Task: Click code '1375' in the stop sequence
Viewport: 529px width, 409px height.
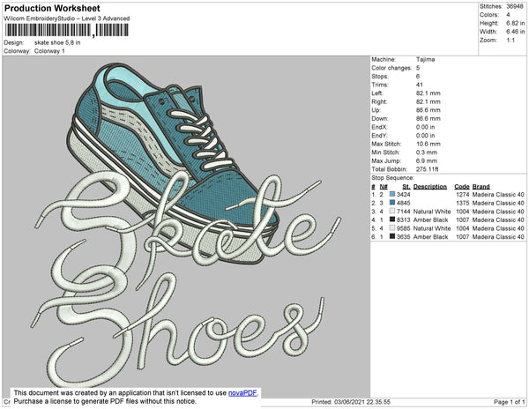Action: [463, 203]
